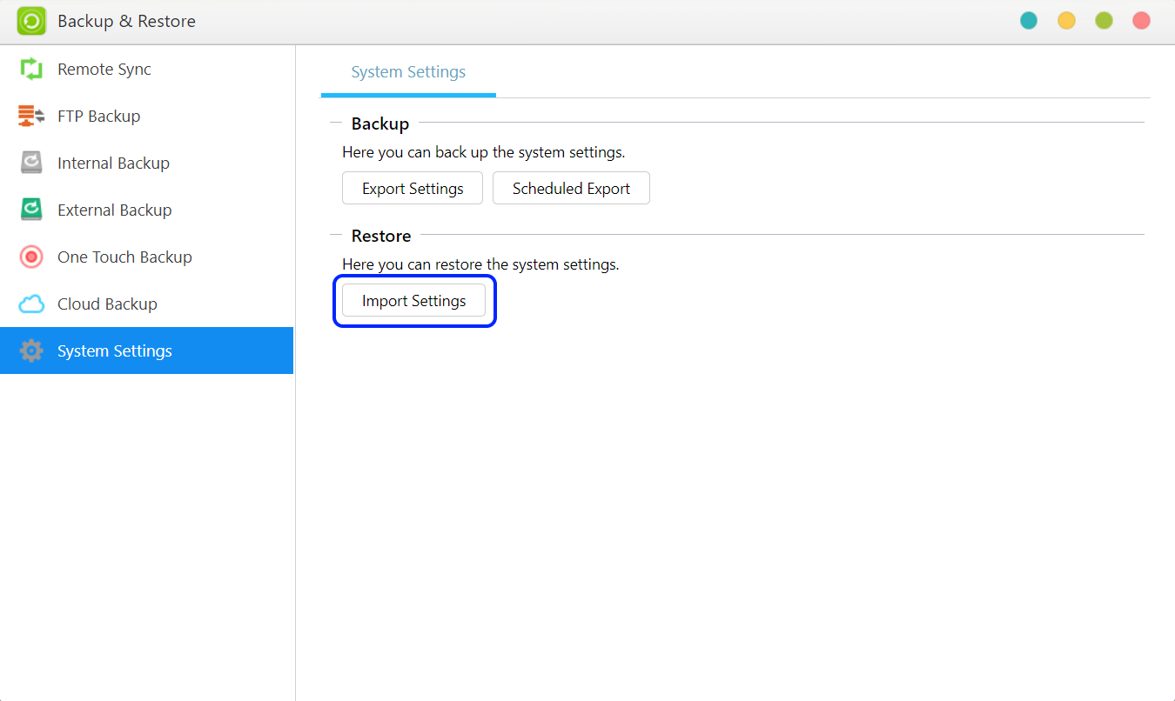Click the yellow circle window button

tap(1066, 21)
